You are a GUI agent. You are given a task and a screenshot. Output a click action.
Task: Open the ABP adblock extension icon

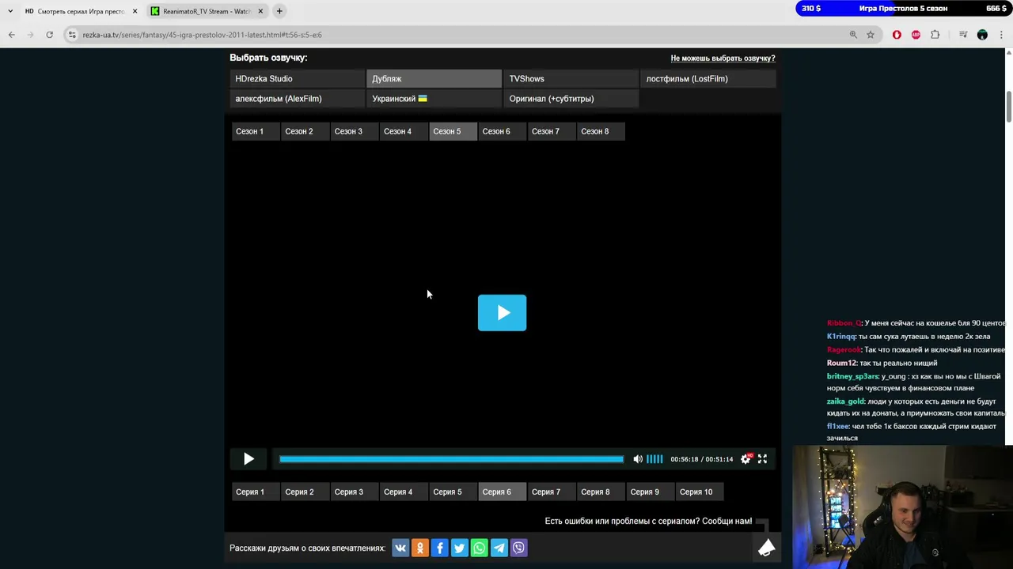916,35
